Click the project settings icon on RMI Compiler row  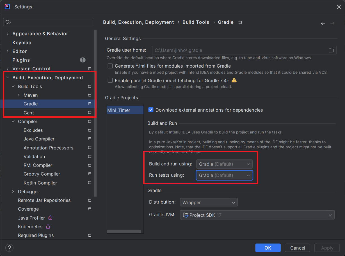click(90, 165)
